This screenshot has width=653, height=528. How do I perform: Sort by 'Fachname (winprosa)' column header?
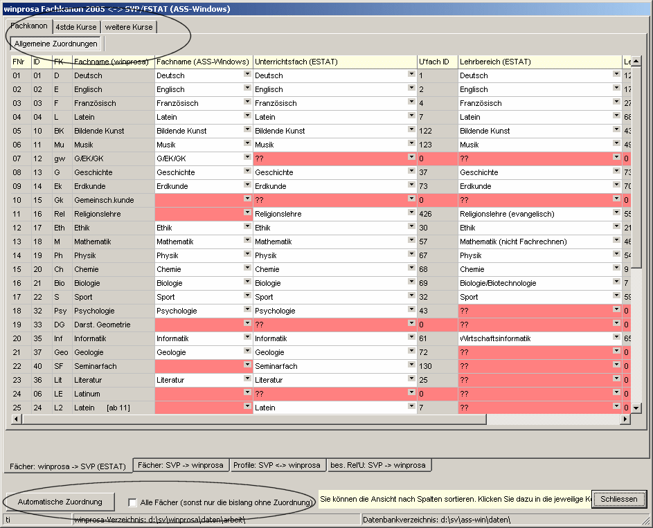(111, 62)
